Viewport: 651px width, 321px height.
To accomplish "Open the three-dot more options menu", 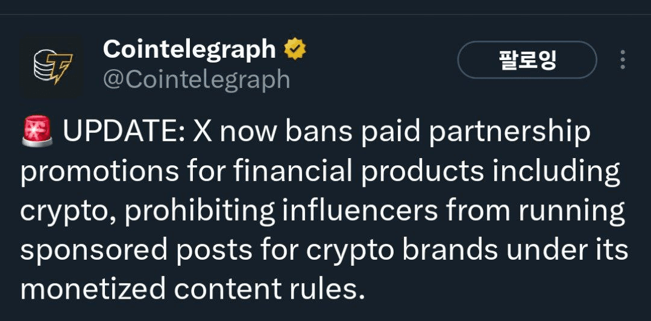I will pos(623,60).
